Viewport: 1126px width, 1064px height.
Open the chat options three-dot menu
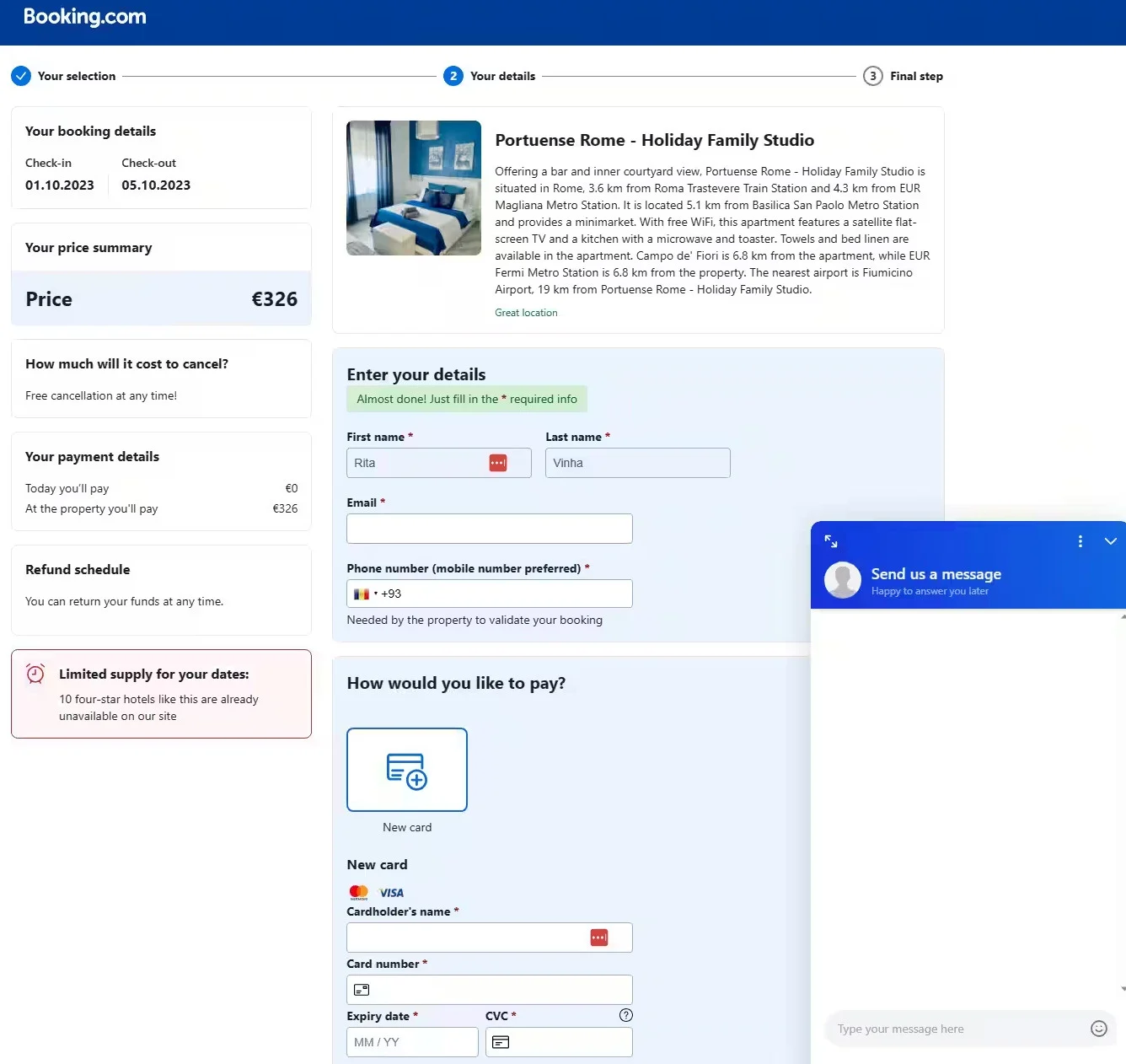pyautogui.click(x=1080, y=541)
